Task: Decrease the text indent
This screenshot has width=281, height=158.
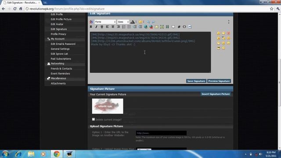Action: [135, 27]
